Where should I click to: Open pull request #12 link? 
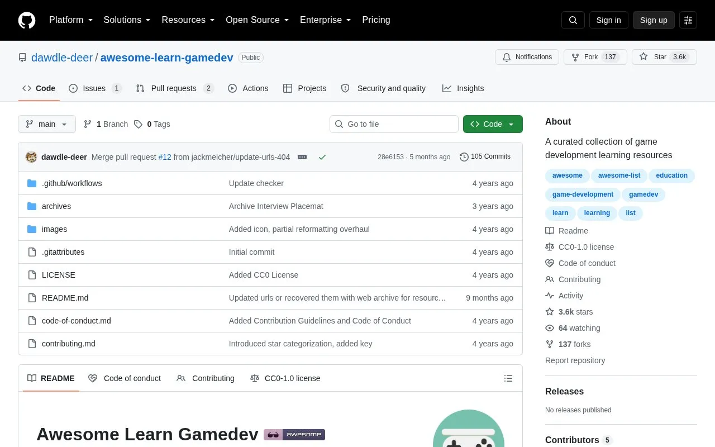165,157
